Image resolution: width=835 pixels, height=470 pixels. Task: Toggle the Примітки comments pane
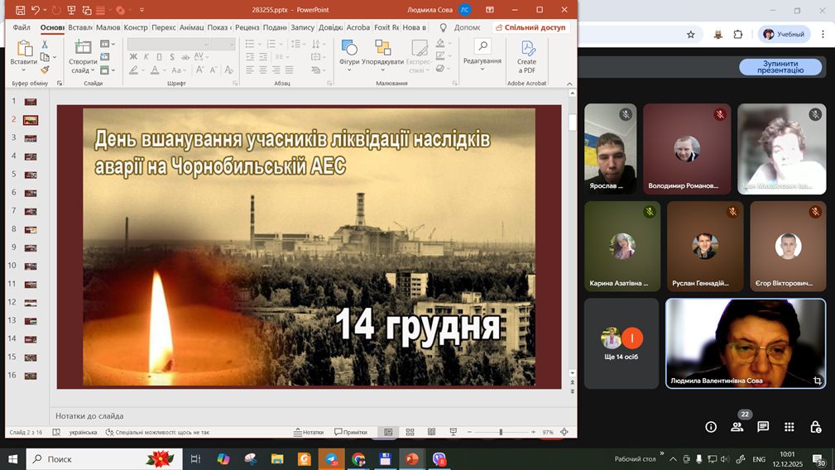click(351, 432)
